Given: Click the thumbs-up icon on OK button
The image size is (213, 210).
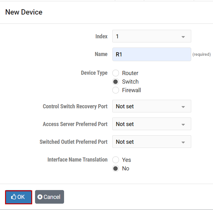Looking at the screenshot, I should [x=14, y=197].
